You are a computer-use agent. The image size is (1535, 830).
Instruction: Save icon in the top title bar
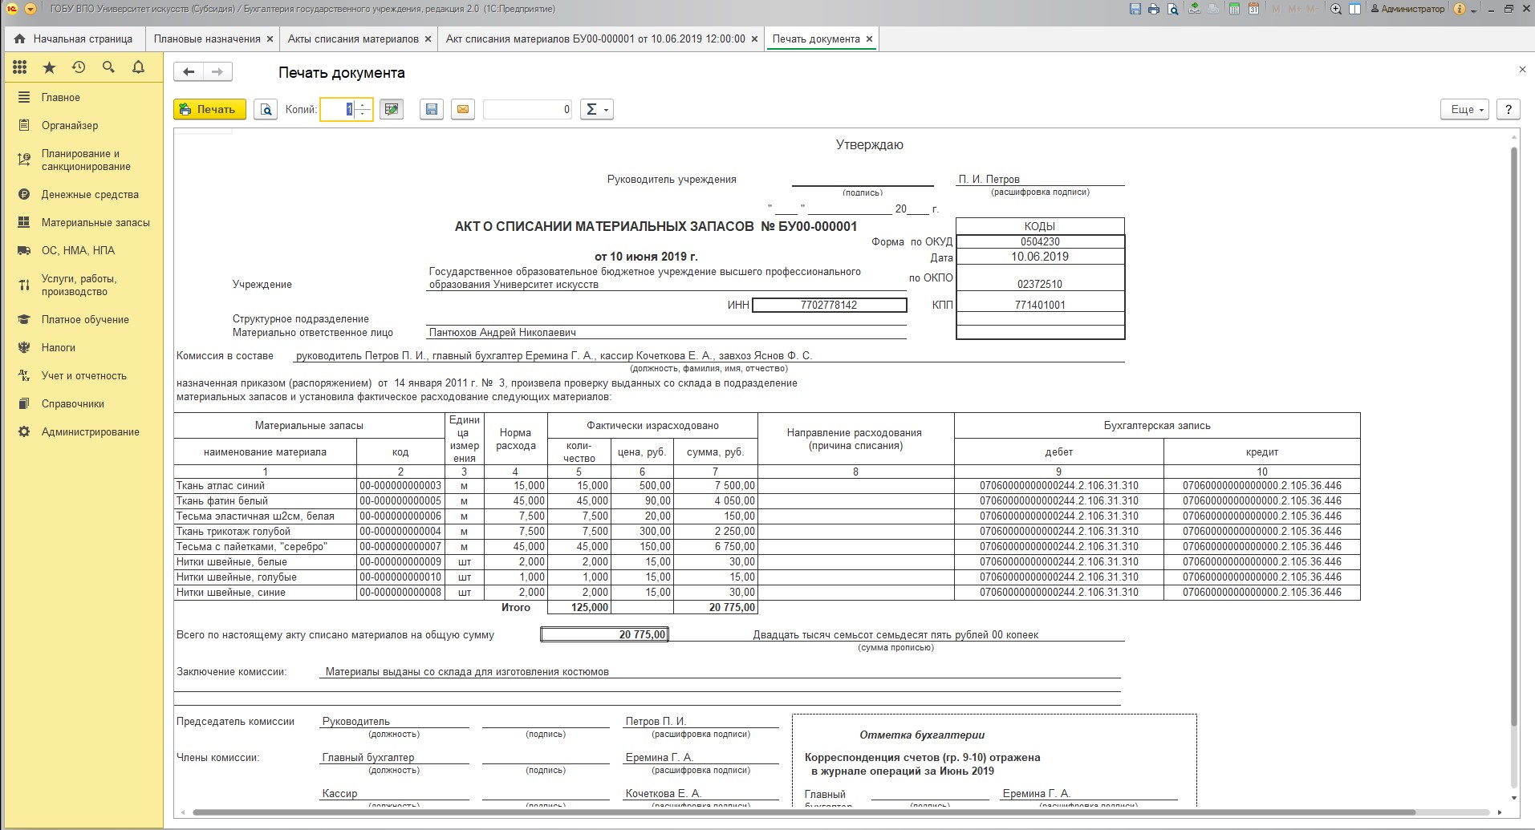pos(1135,10)
